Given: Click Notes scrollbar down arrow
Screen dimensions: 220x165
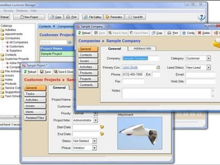Looking at the screenshot, I should (x=213, y=96).
